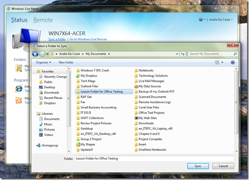This screenshot has height=180, width=249.
Task: Click in Search My Documents field
Action: pos(211,54)
